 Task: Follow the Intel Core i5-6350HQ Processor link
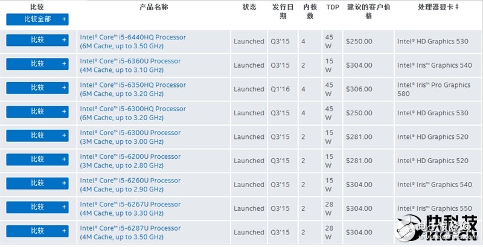tap(133, 85)
